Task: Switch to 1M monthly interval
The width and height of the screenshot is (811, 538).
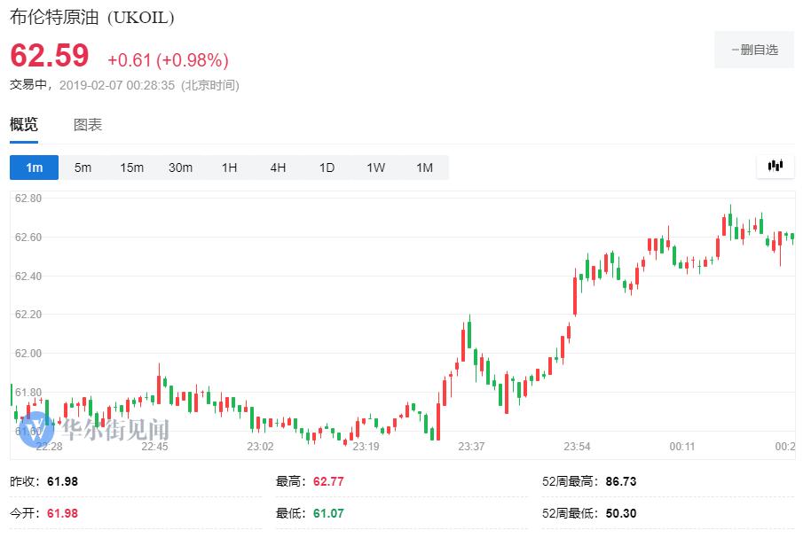Action: click(x=424, y=168)
